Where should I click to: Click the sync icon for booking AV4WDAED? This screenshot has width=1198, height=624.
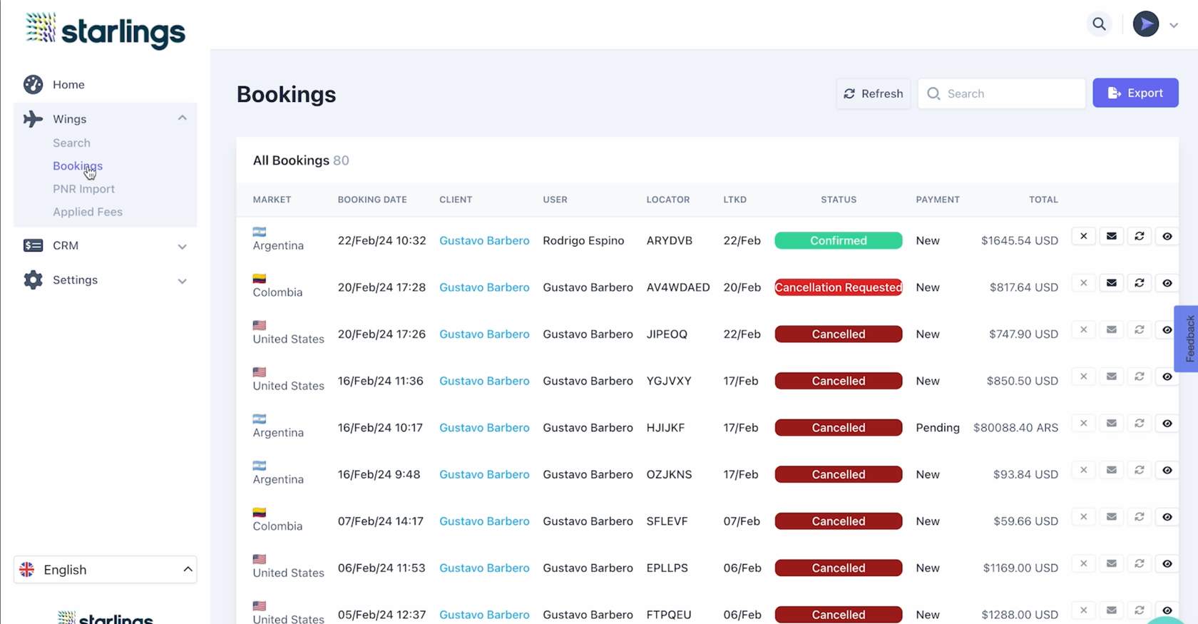(x=1139, y=283)
